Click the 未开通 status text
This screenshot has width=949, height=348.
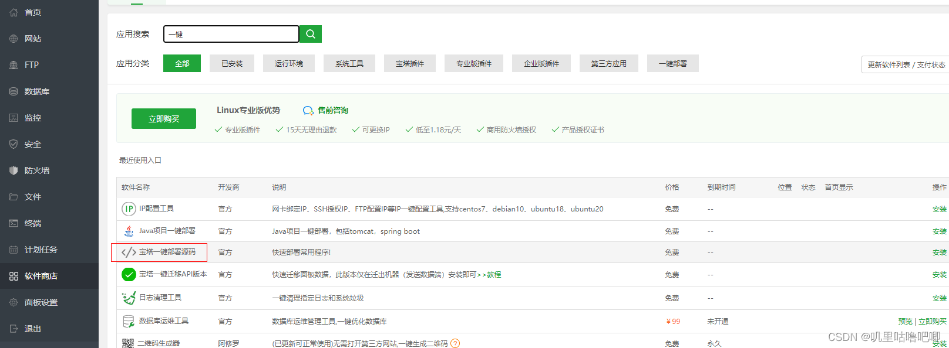[718, 322]
